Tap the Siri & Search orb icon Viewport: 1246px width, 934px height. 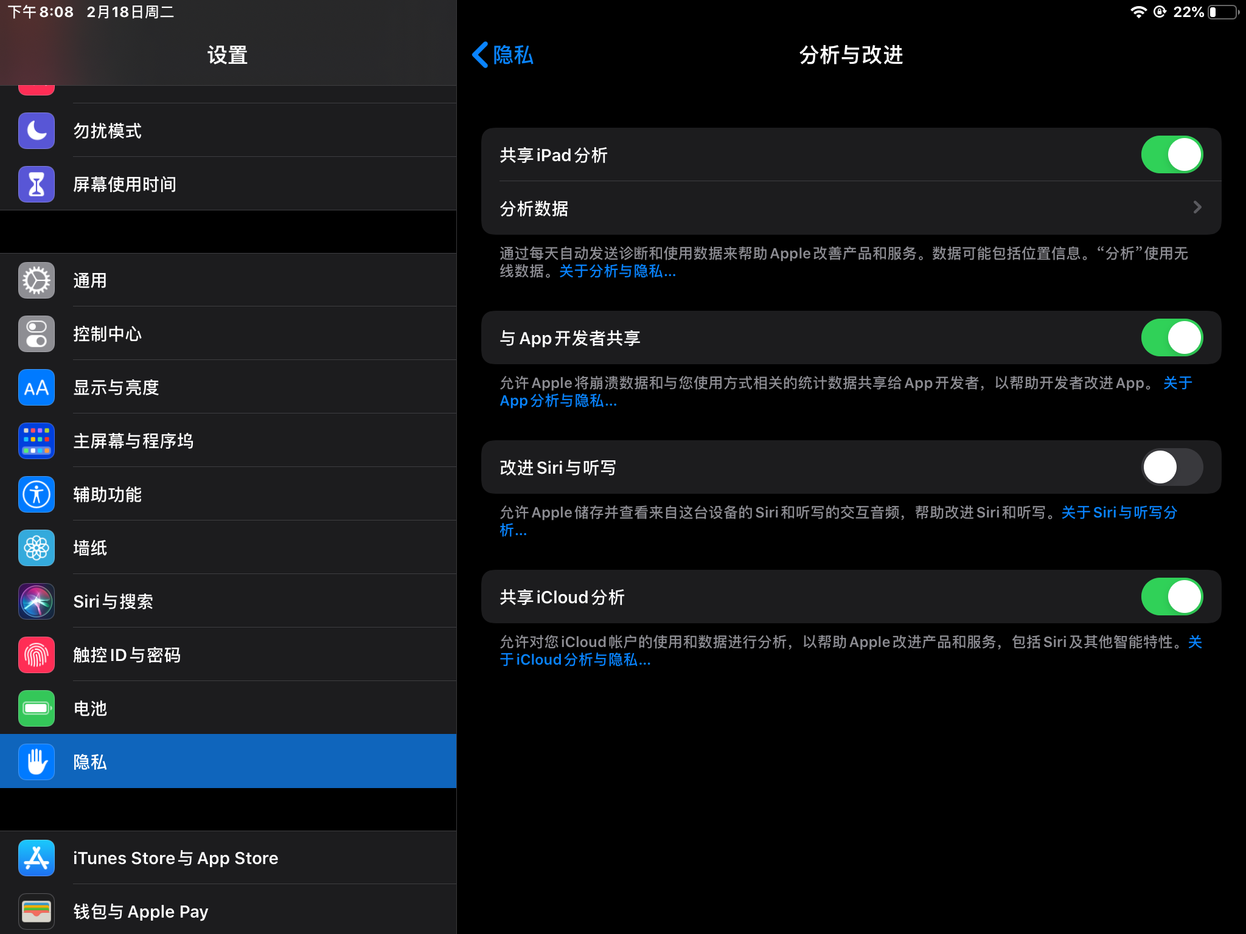tap(37, 601)
